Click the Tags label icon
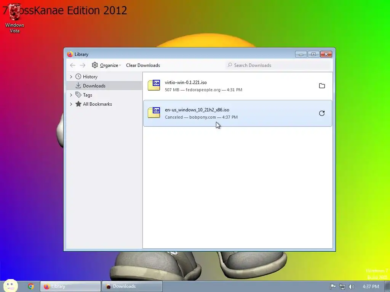 pos(78,95)
